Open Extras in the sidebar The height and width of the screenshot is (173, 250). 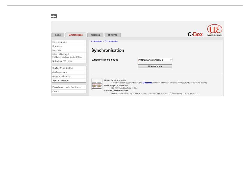pyautogui.click(x=69, y=91)
